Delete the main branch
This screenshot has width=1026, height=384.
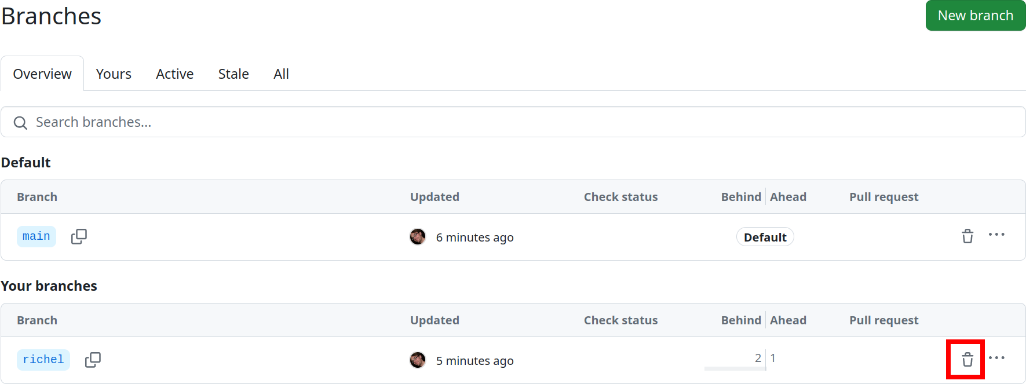pyautogui.click(x=967, y=236)
